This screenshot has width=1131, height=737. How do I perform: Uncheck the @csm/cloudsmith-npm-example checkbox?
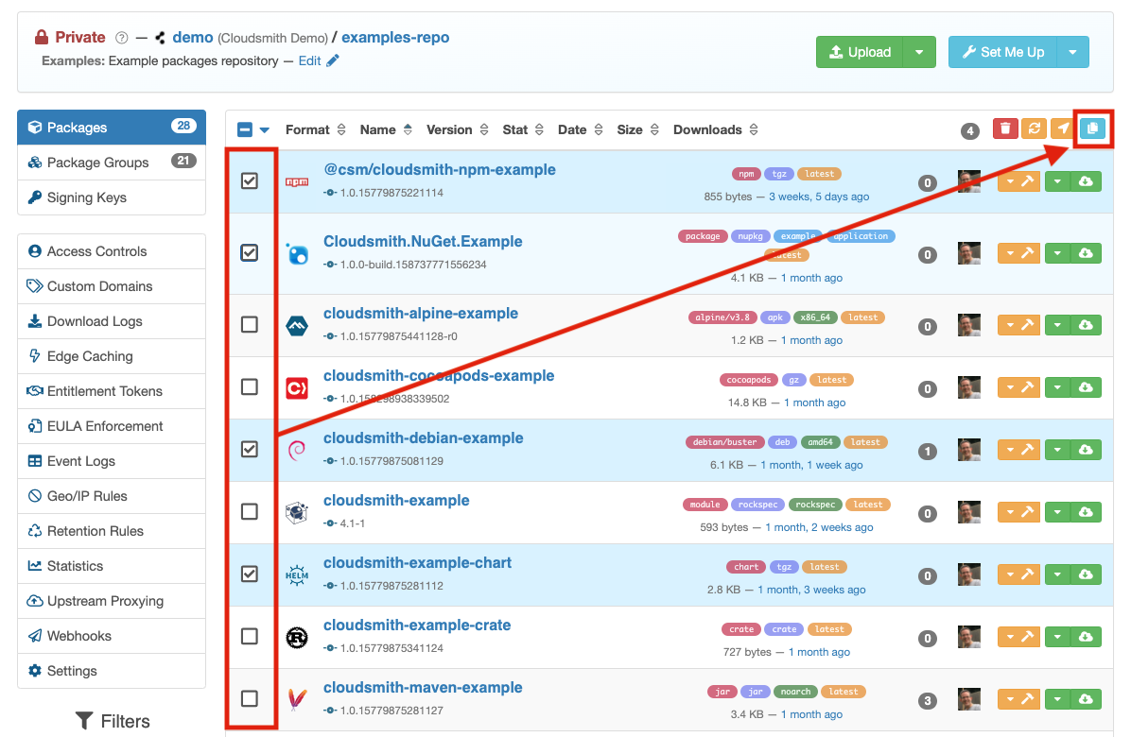[250, 180]
